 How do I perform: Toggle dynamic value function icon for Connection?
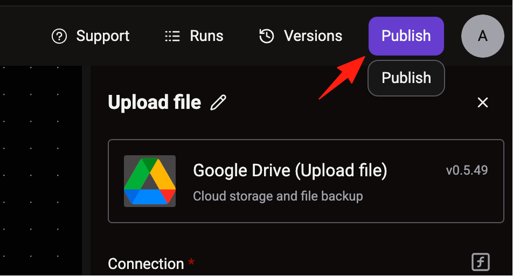click(481, 262)
